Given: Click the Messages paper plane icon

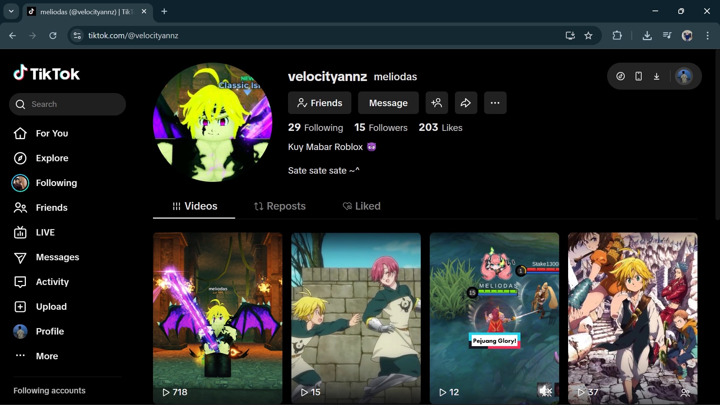Looking at the screenshot, I should pyautogui.click(x=20, y=258).
